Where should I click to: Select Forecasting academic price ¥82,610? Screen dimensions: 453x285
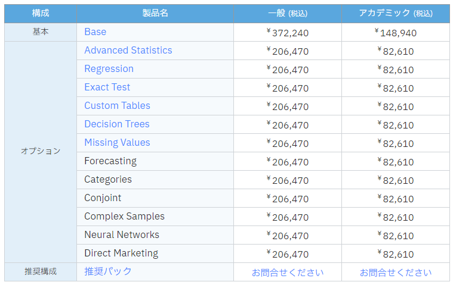pos(396,161)
